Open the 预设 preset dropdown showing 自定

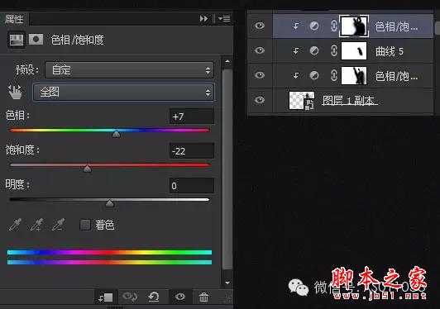tap(129, 70)
